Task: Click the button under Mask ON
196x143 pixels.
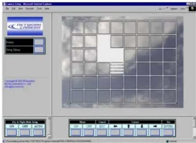Action: click(76, 133)
